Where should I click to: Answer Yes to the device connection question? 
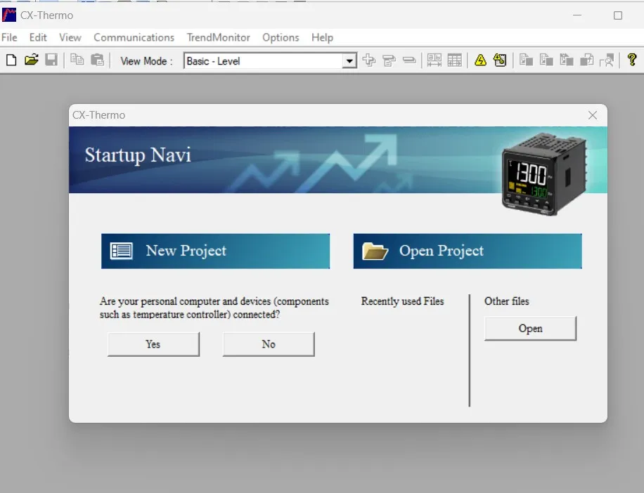pyautogui.click(x=153, y=344)
